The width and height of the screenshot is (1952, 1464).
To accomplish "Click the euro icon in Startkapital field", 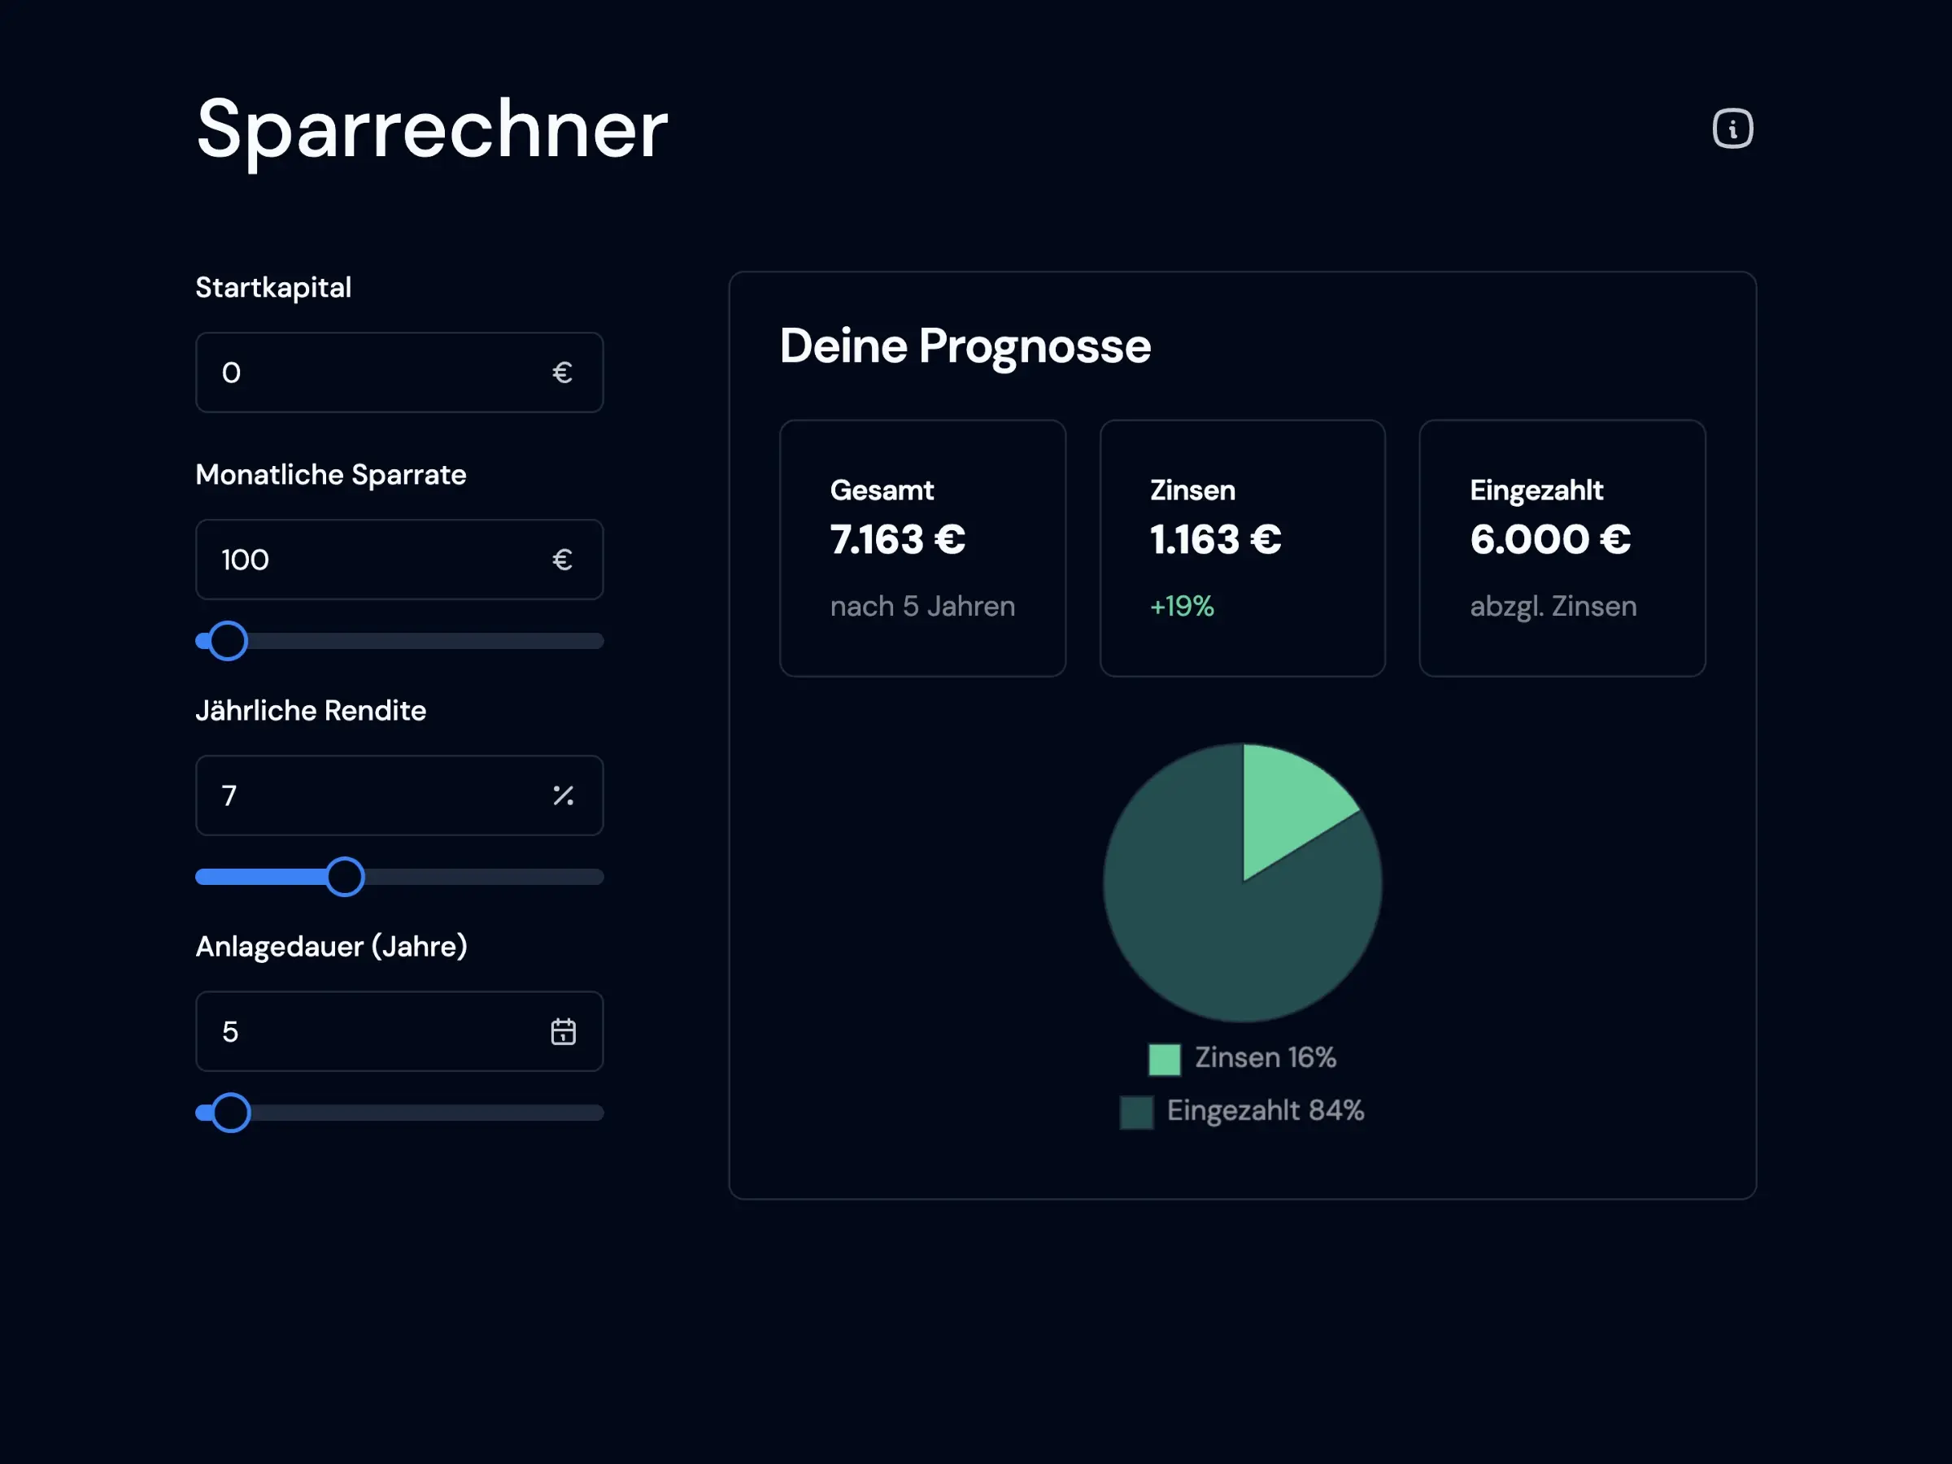I will [x=562, y=373].
